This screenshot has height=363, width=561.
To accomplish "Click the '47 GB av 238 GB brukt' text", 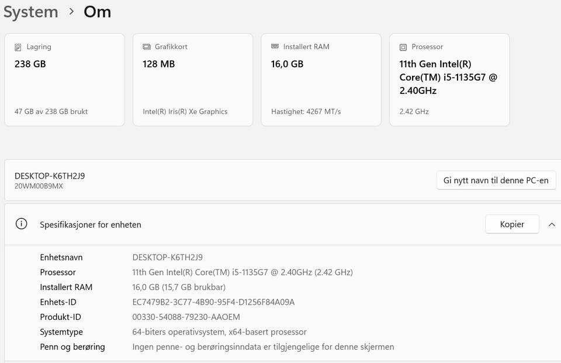I will (x=51, y=111).
